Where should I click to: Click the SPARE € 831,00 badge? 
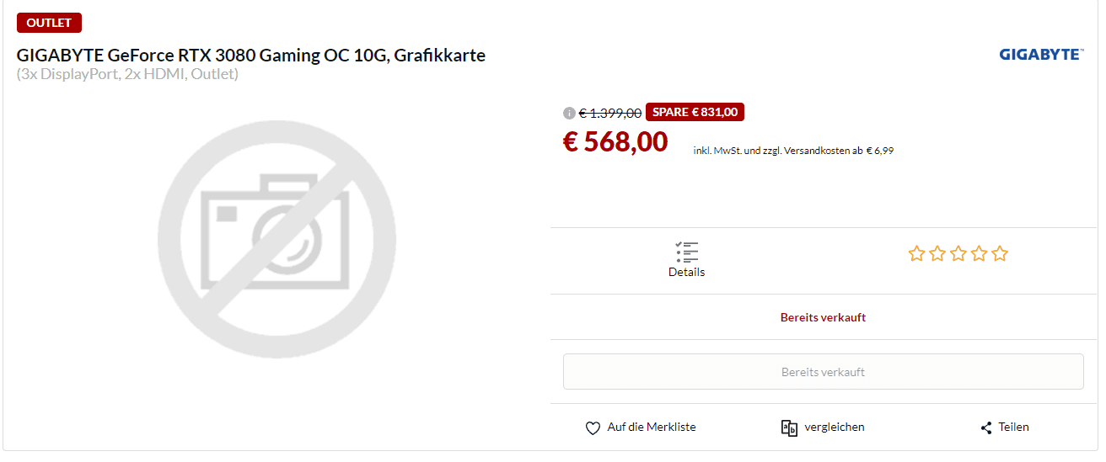695,112
